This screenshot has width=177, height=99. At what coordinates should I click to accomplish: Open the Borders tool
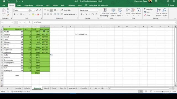(27, 14)
